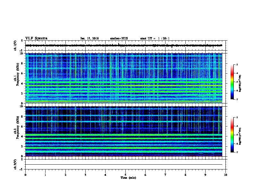The image size is (254, 196).
Task: Click time axis tick label "4"
Action: (106, 175)
